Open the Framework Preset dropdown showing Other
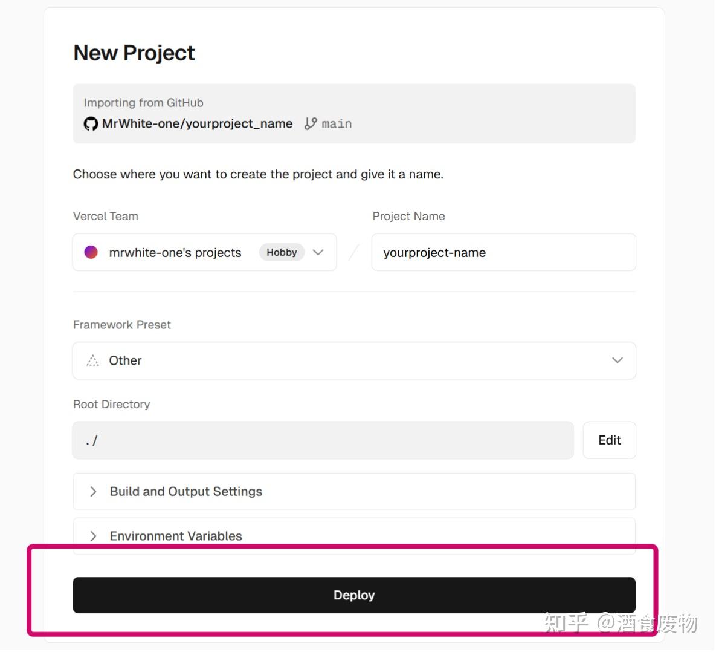Screen dimensions: 716x652 [x=354, y=360]
